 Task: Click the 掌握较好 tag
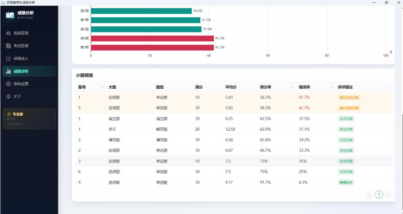click(346, 182)
